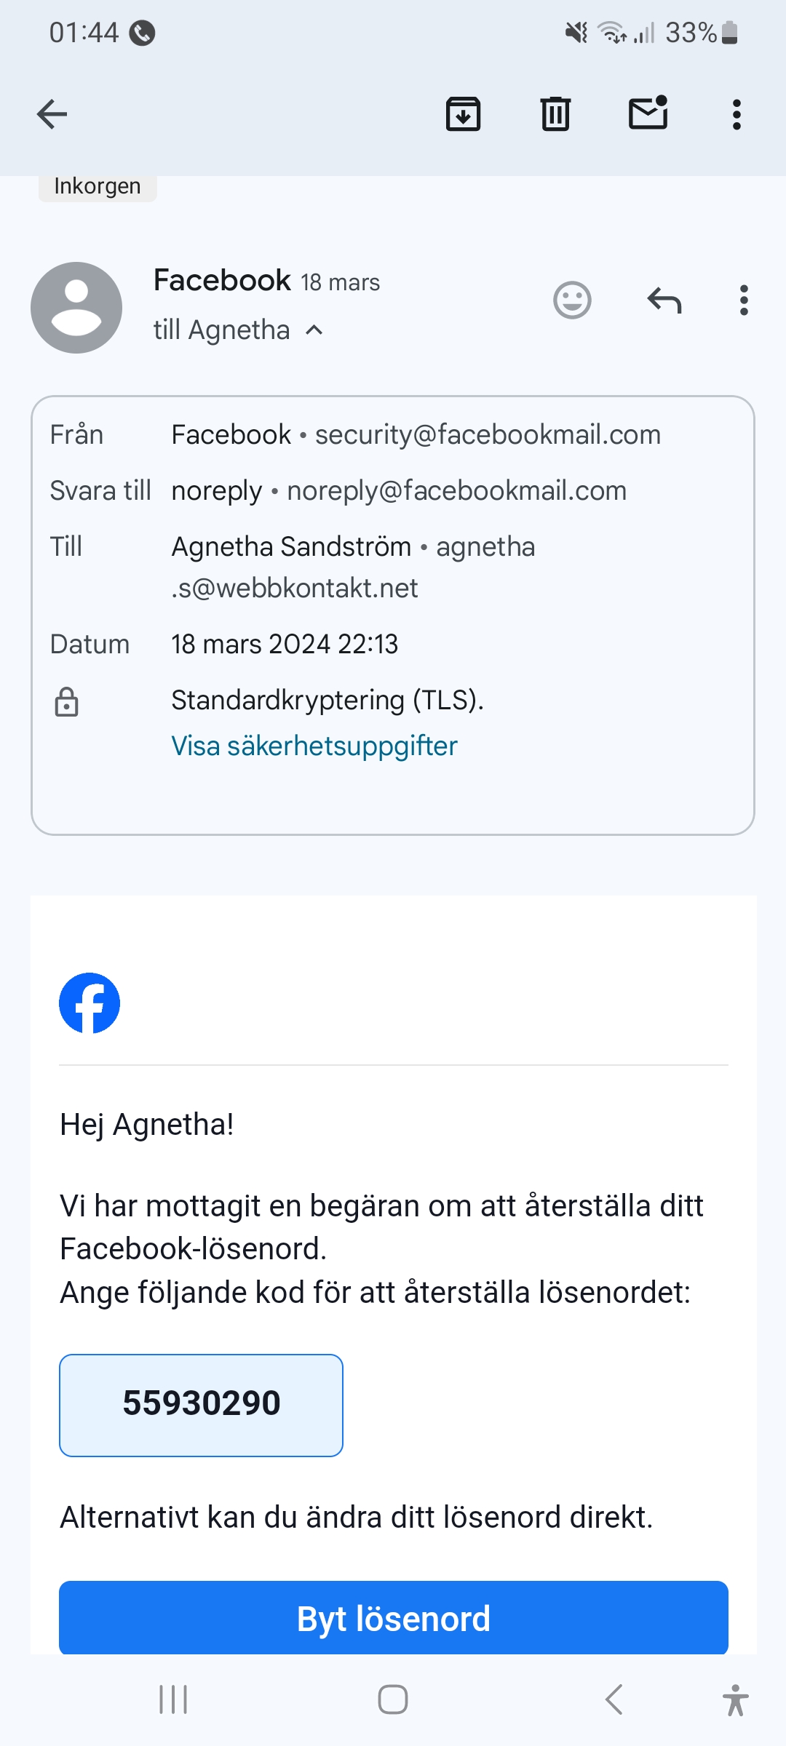Mark email as unread
The height and width of the screenshot is (1746, 786).
(648, 113)
